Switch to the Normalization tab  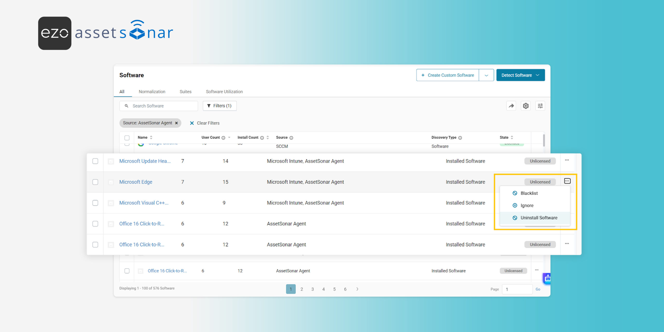click(152, 92)
